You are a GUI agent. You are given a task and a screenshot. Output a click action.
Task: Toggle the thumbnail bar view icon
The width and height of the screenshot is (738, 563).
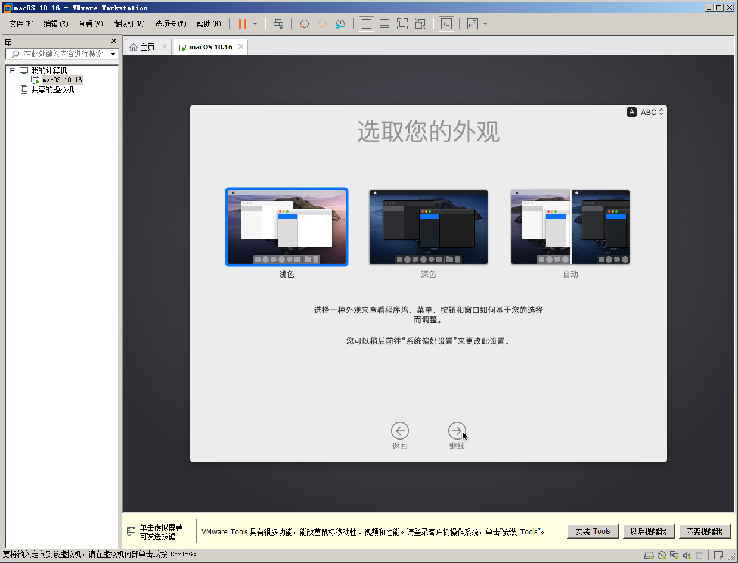pyautogui.click(x=384, y=24)
